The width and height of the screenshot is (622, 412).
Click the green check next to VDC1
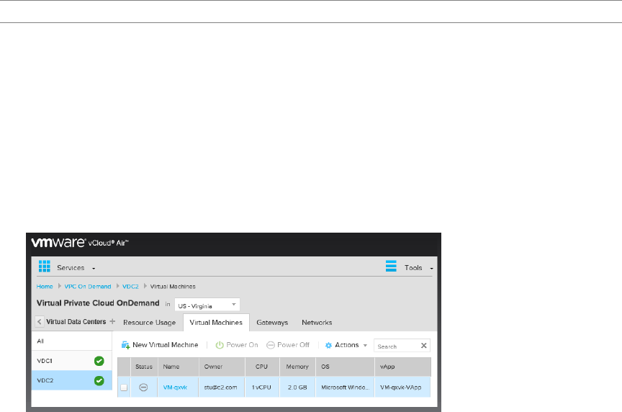(x=99, y=361)
